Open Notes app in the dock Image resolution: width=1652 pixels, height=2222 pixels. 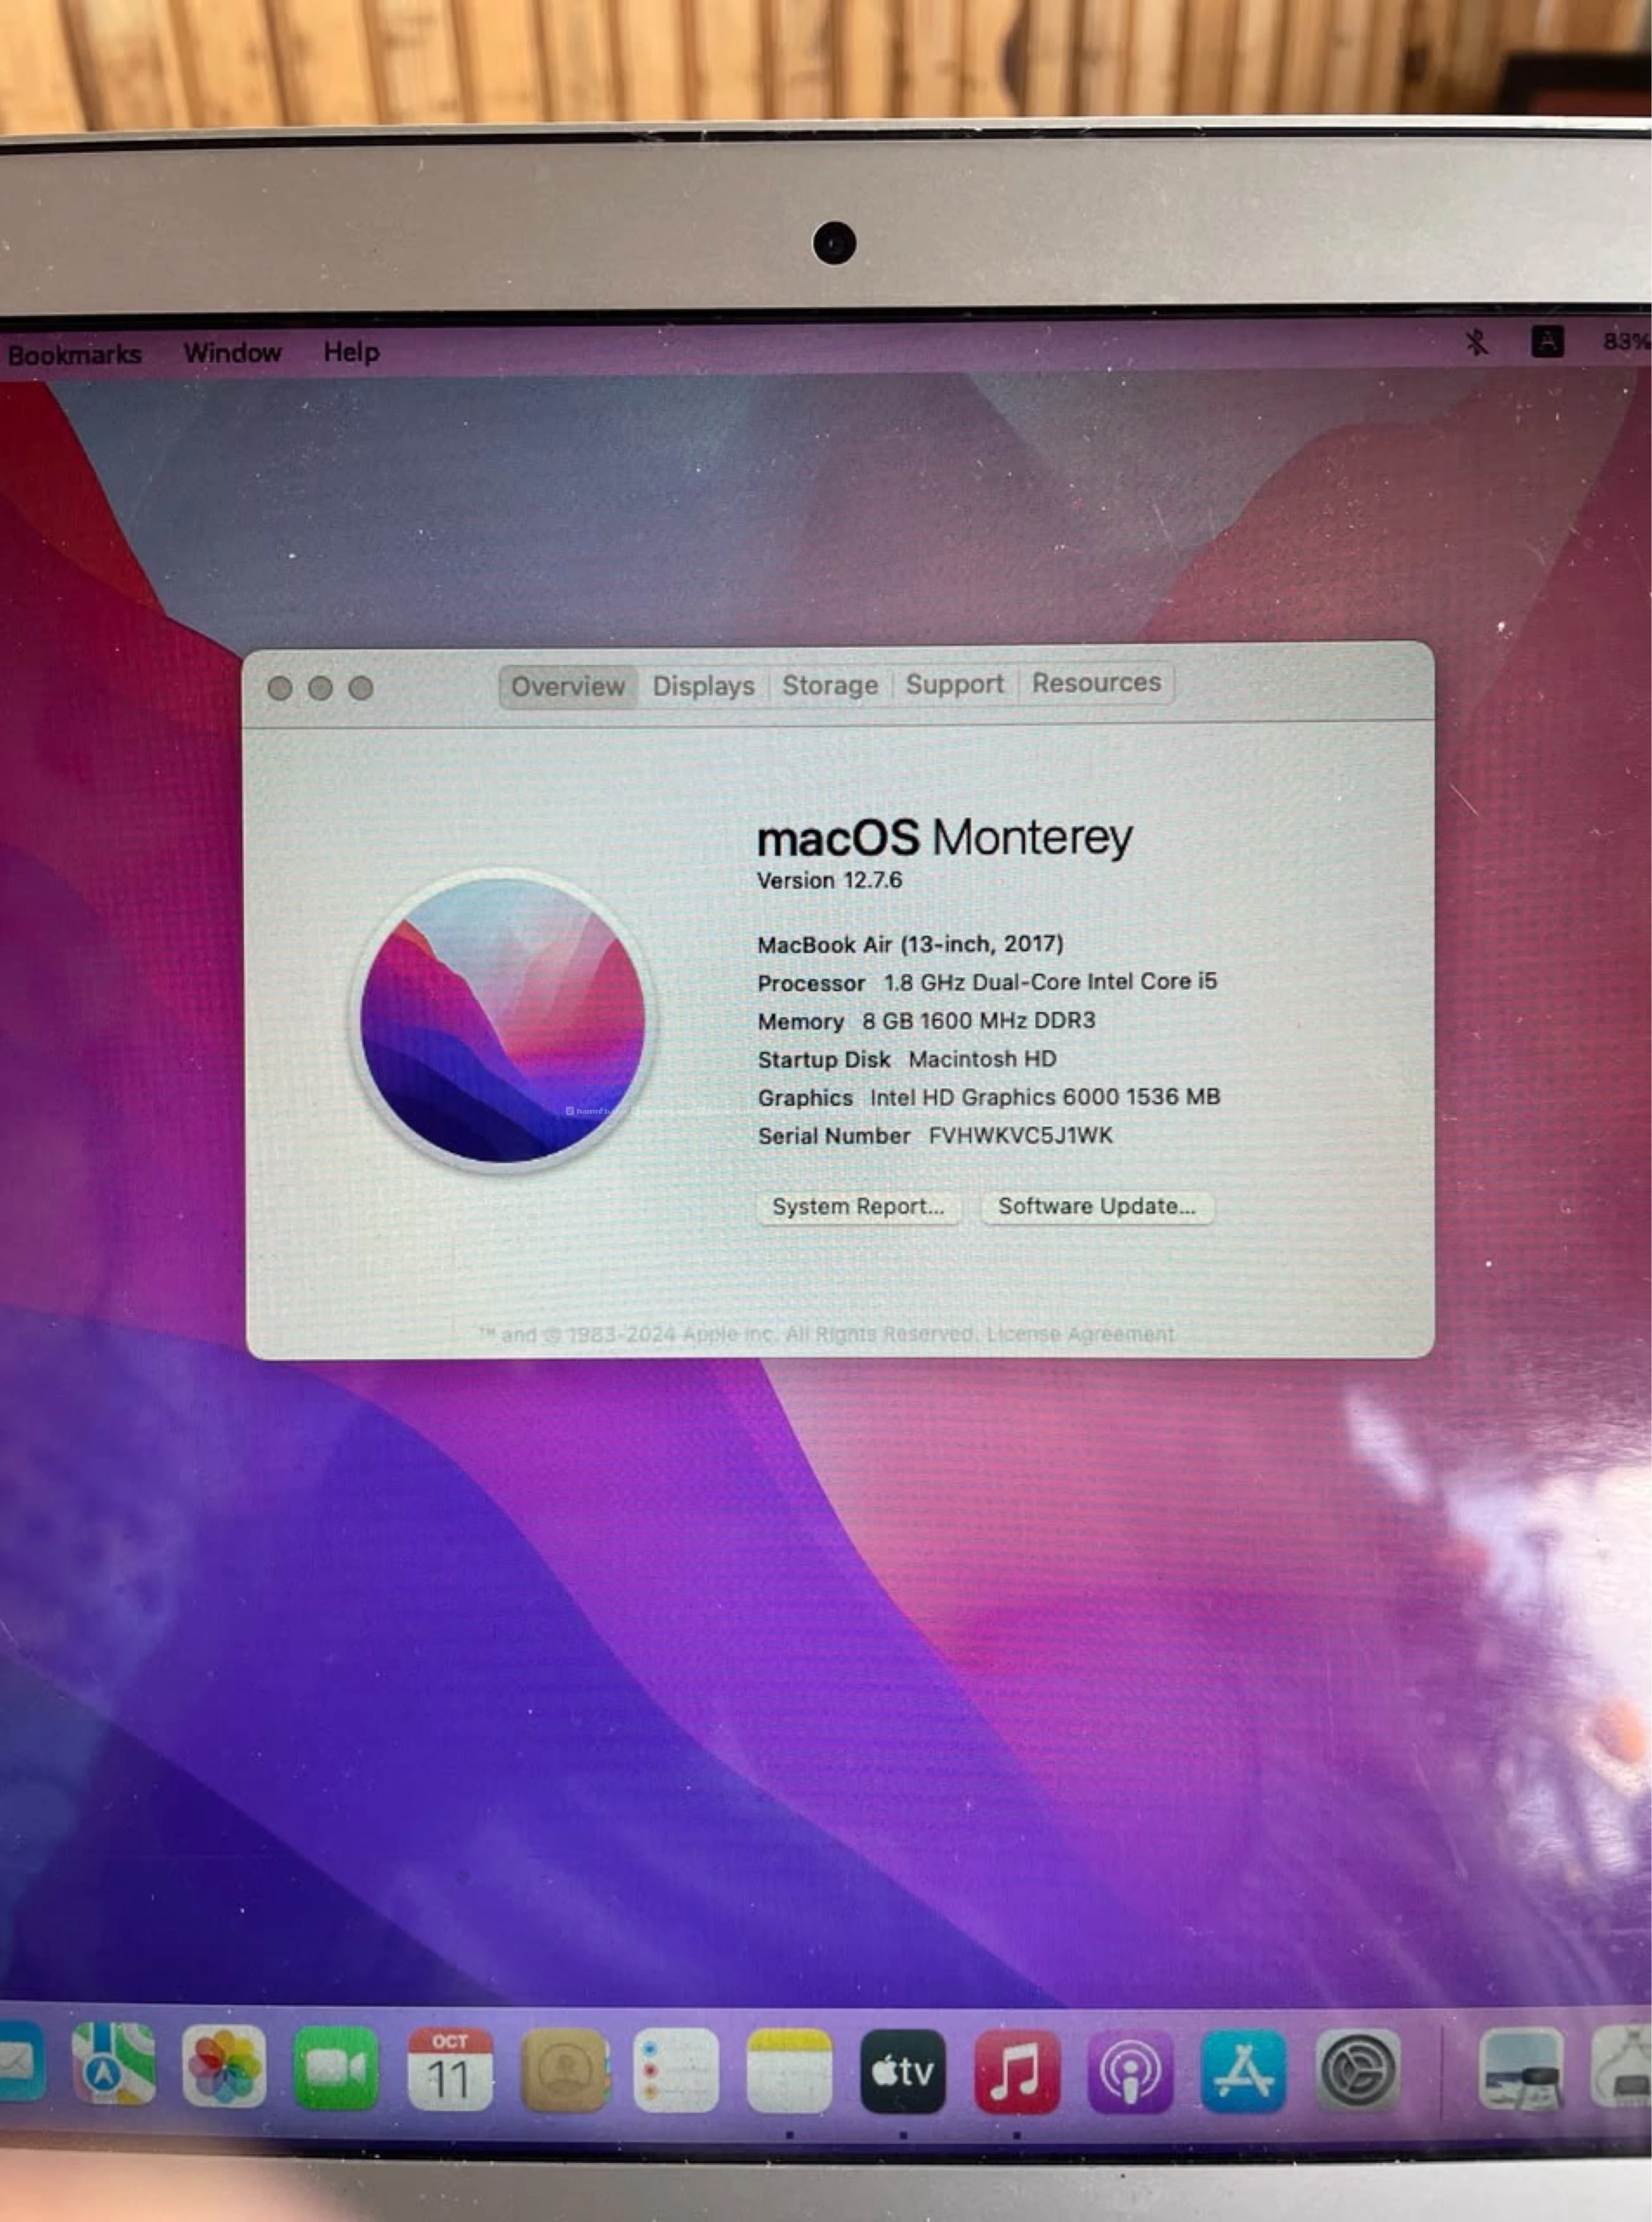(789, 2069)
